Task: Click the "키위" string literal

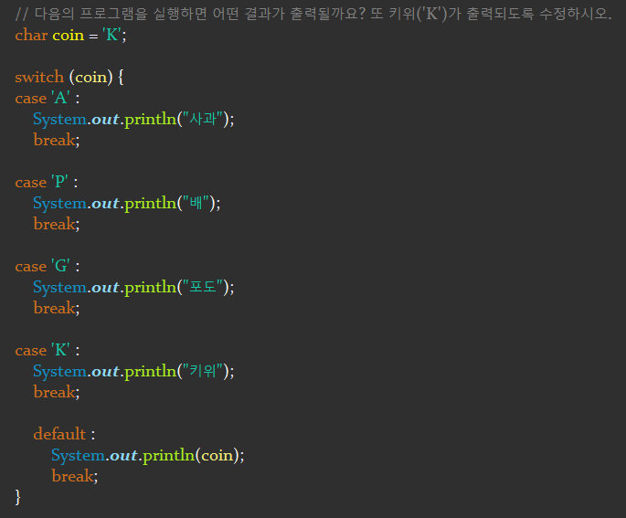Action: pyautogui.click(x=203, y=371)
